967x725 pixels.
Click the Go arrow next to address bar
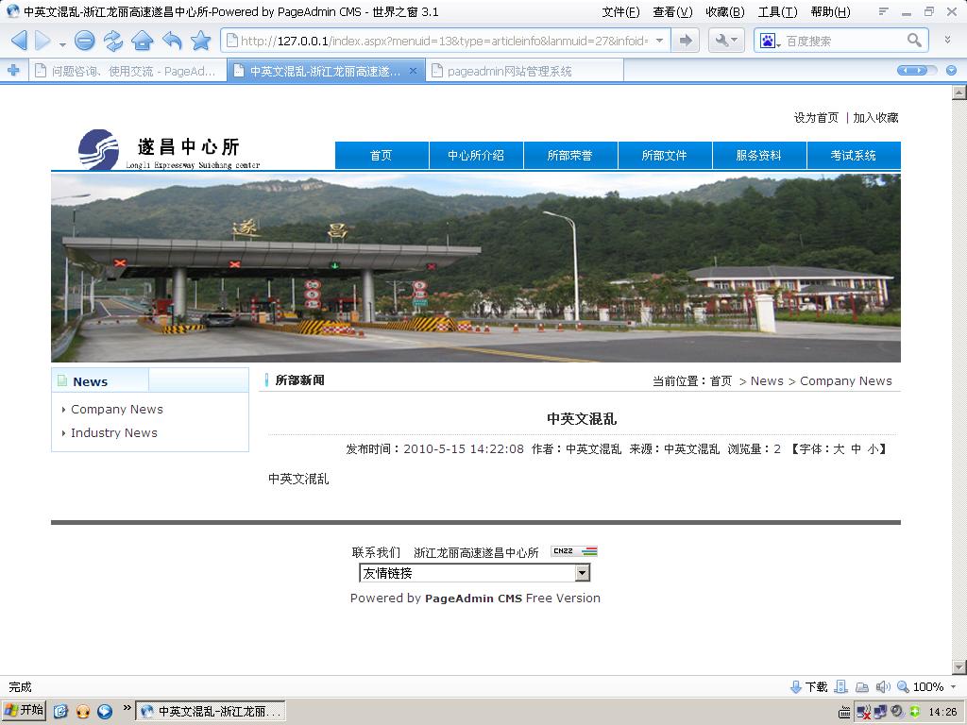(686, 41)
